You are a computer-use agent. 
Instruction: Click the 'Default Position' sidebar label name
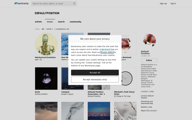pos(145,52)
